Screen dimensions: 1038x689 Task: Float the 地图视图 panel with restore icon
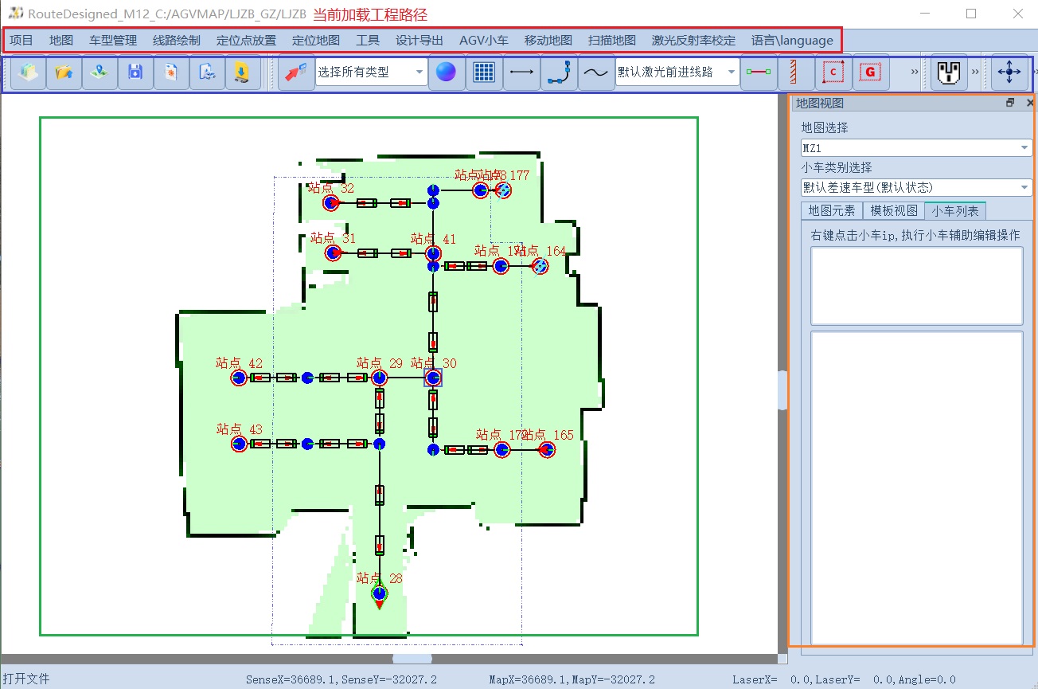[x=1010, y=103]
